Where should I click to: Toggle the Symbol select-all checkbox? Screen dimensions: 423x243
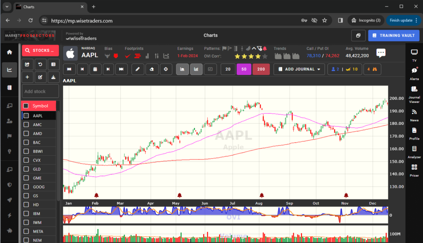click(26, 105)
